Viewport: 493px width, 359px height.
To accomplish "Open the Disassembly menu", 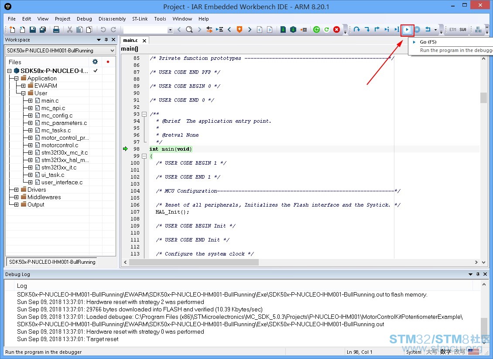I will 112,19.
